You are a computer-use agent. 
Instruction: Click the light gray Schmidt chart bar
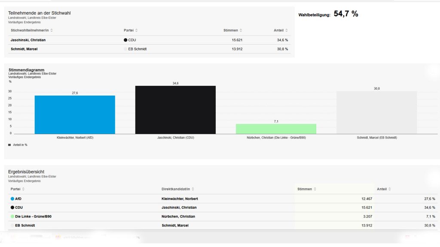tap(376, 112)
